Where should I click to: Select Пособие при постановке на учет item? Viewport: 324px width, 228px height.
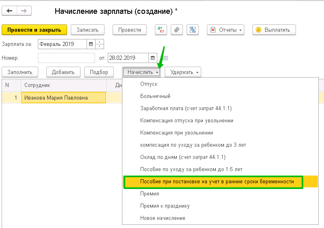(217, 182)
